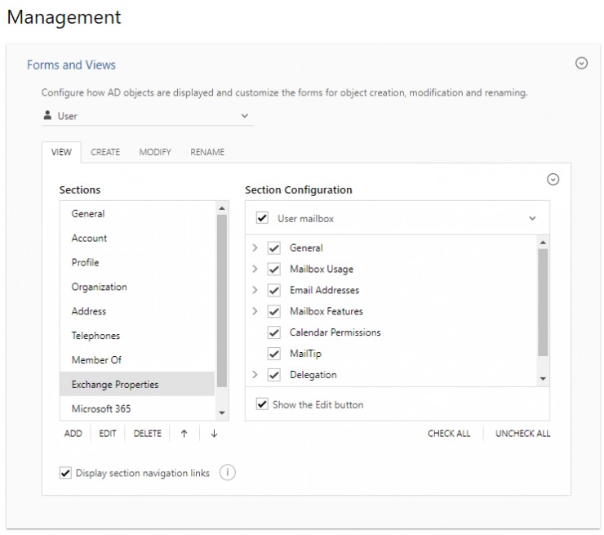Collapse the Forms and Views panel
Screen dimensions: 604x535
(581, 63)
